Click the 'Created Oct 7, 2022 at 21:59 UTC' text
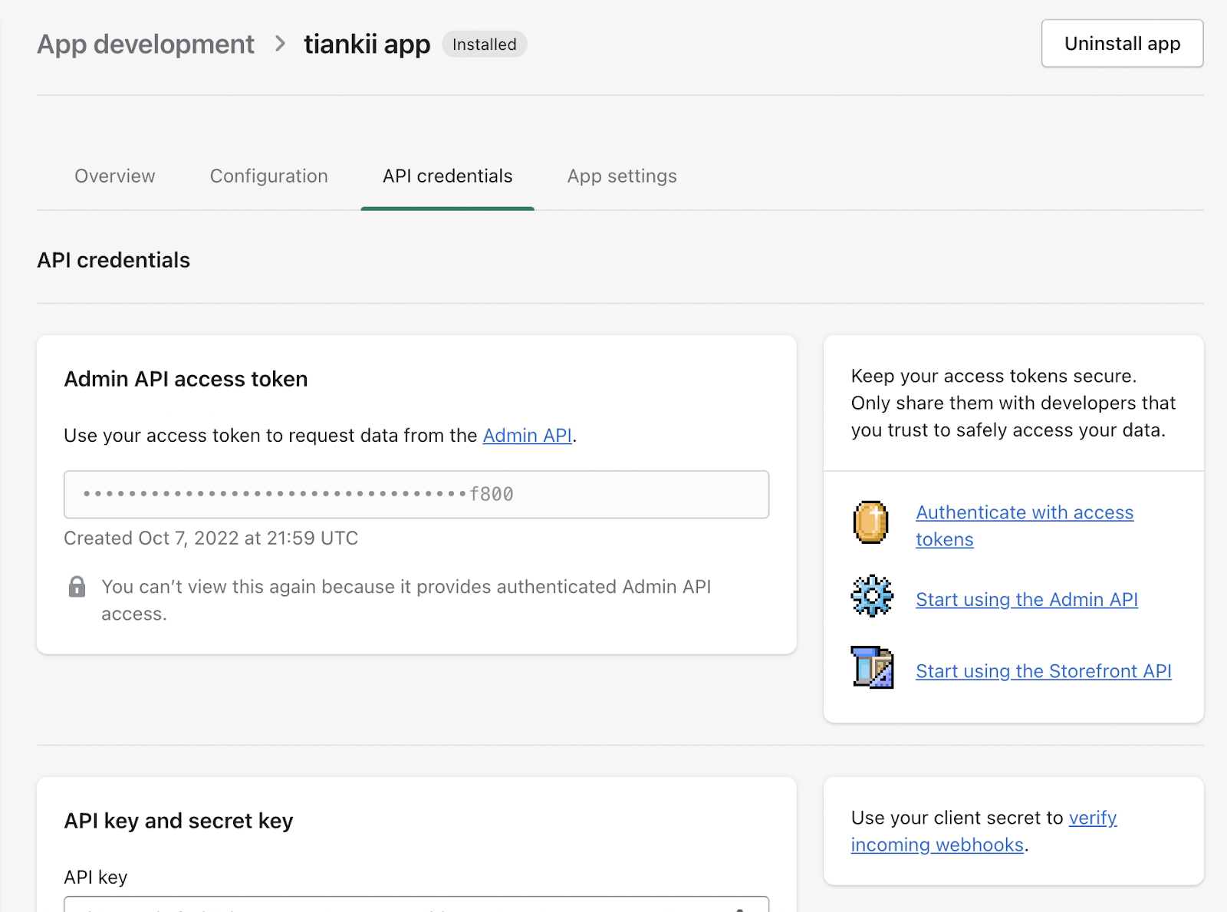The image size is (1227, 912). (x=211, y=538)
